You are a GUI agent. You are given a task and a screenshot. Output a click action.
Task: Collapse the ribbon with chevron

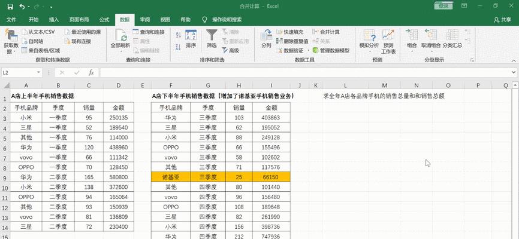point(514,60)
